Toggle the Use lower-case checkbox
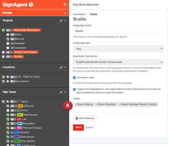The width and height of the screenshot is (169, 146). [x=74, y=77]
